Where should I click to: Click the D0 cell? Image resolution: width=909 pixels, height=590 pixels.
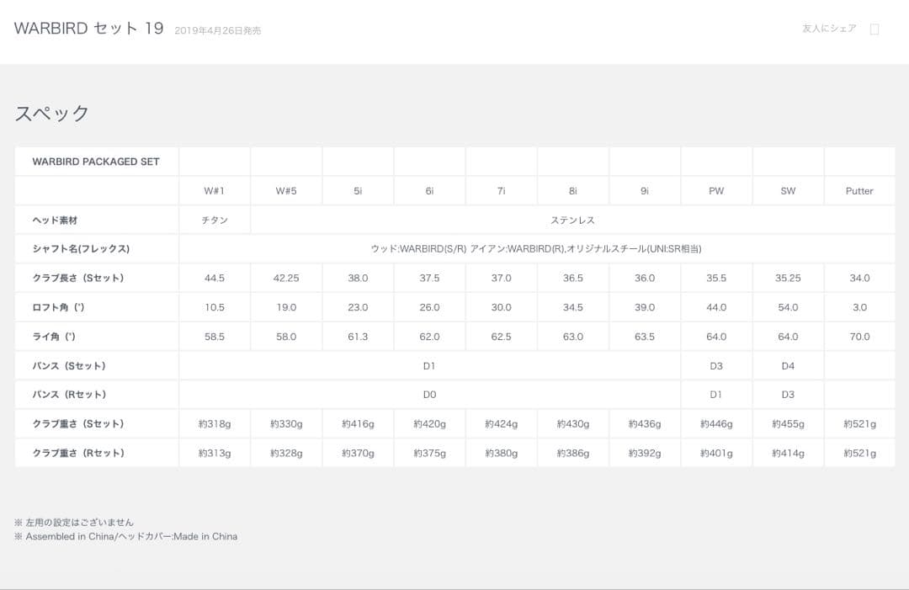[x=429, y=395]
